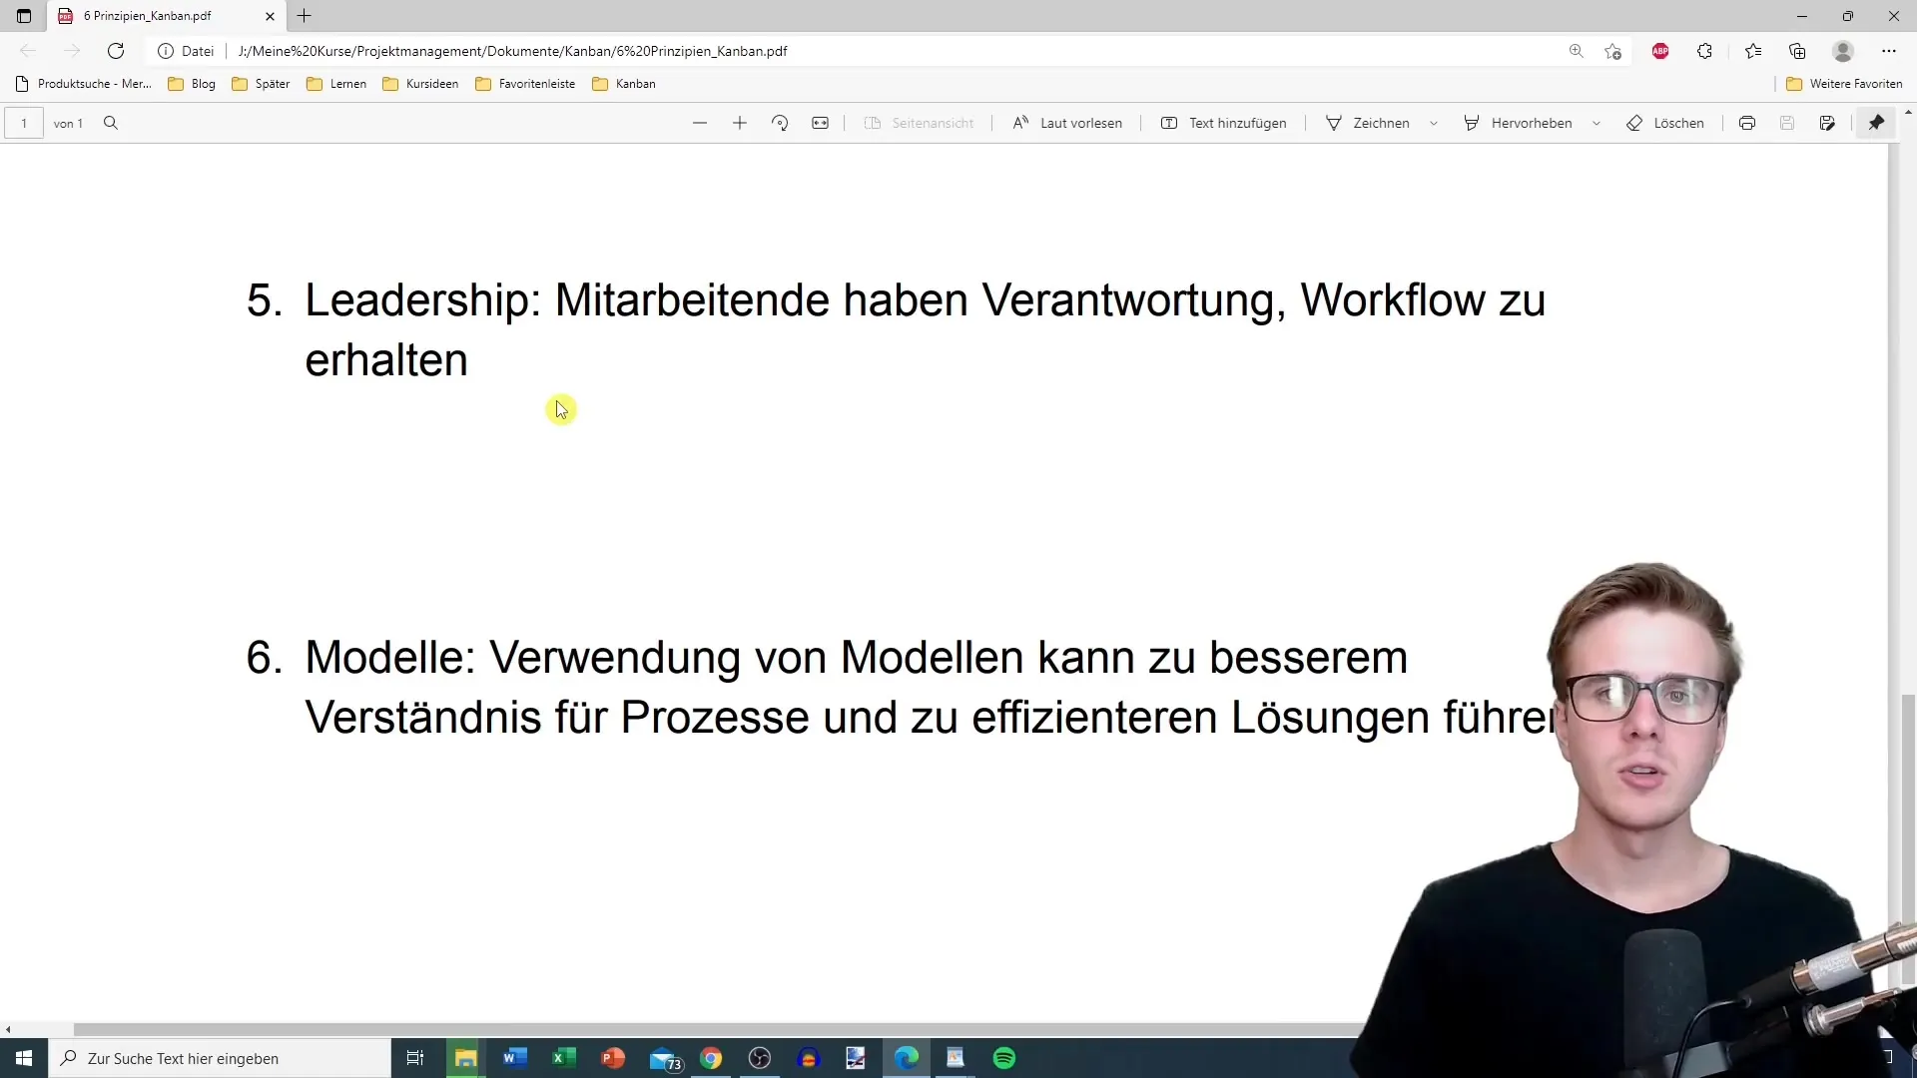The height and width of the screenshot is (1078, 1917).
Task: Click the page number input field
Action: [x=24, y=123]
